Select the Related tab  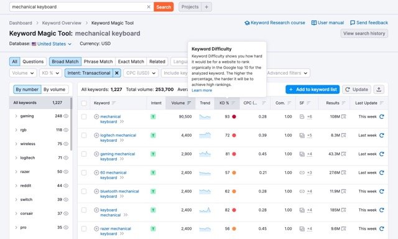(157, 62)
